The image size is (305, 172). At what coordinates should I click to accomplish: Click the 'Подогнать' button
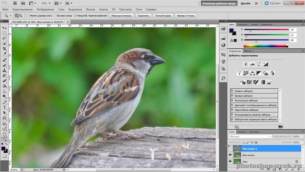[143, 16]
